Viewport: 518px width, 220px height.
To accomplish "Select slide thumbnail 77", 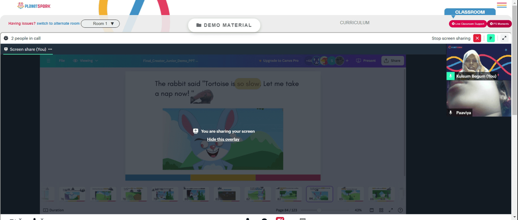I will [104, 194].
